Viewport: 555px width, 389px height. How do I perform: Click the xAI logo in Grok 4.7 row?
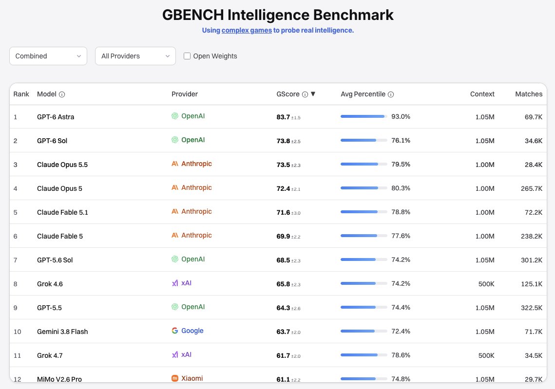coord(175,355)
